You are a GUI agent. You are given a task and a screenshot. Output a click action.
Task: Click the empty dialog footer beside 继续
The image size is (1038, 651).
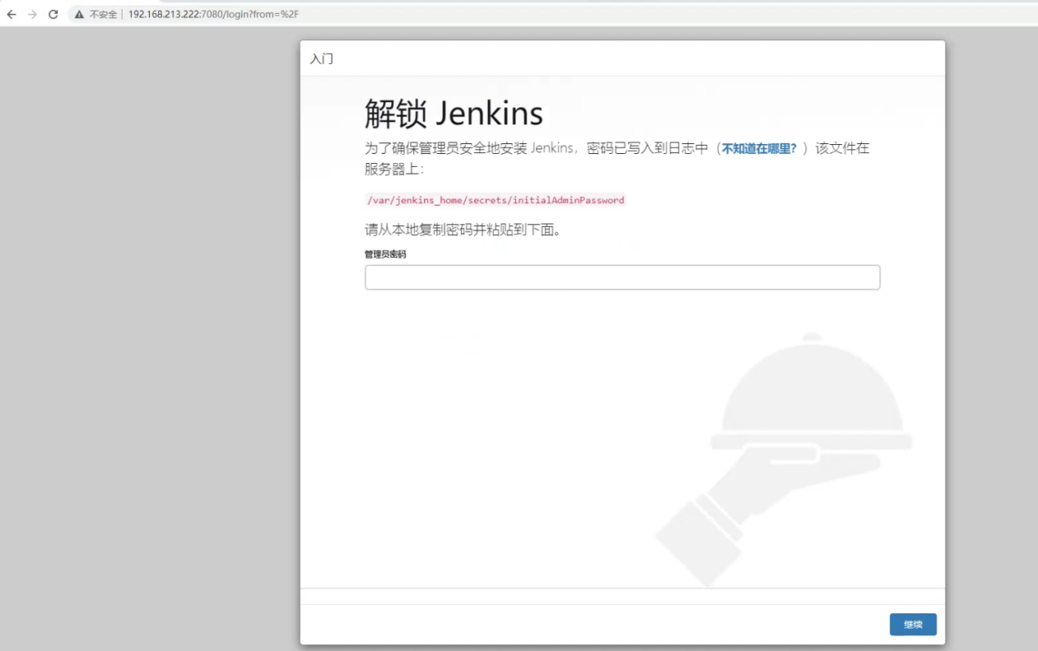[573, 624]
